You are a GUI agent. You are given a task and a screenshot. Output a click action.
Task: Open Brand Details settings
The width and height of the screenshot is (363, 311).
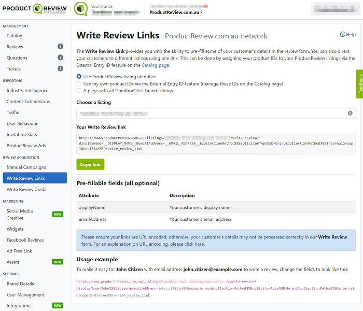click(20, 284)
